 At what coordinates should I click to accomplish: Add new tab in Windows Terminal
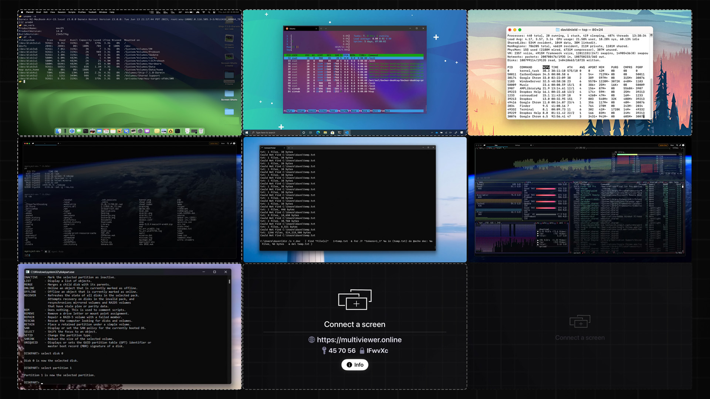321,28
